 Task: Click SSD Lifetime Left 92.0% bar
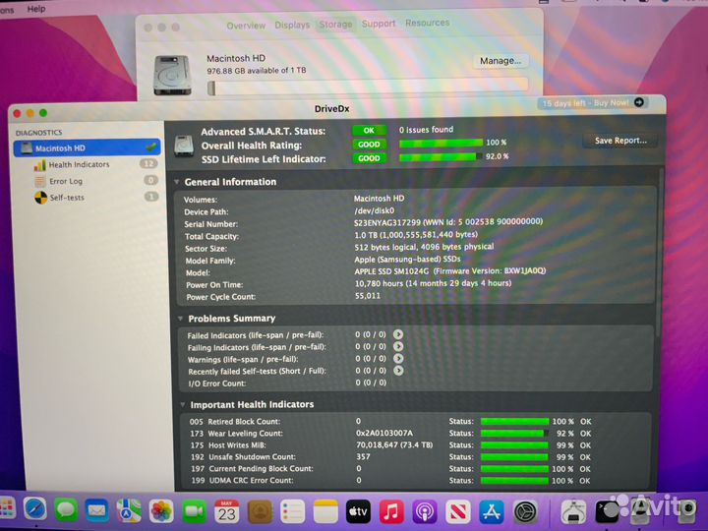440,156
